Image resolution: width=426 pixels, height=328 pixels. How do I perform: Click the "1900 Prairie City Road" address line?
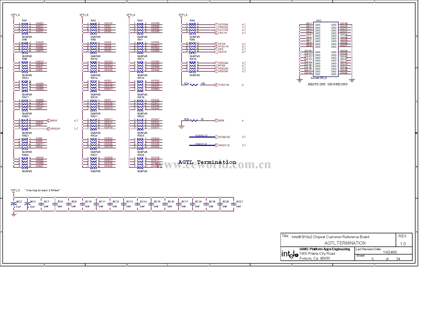(x=317, y=253)
